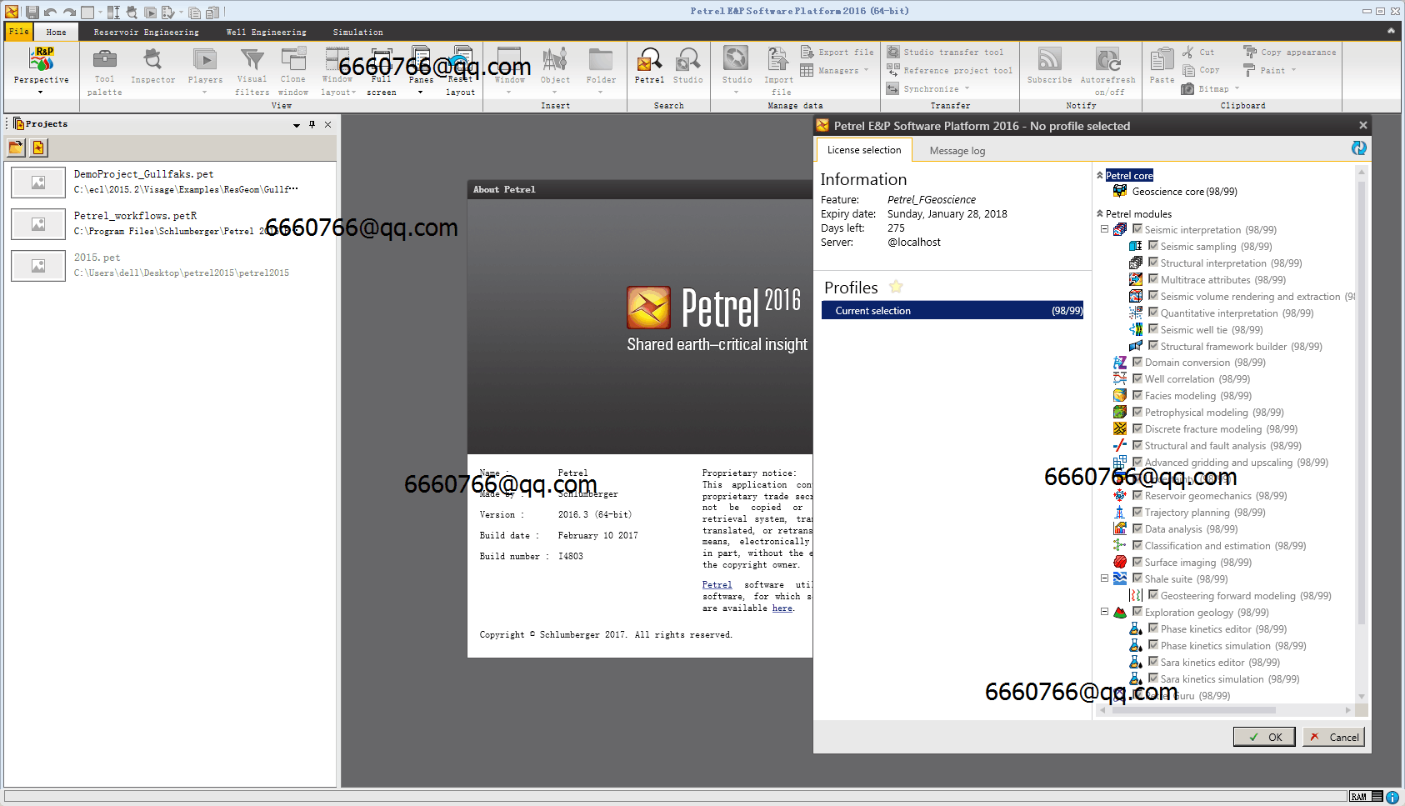1405x806 pixels.
Task: Open the Synchronize dropdown
Action: coord(928,88)
